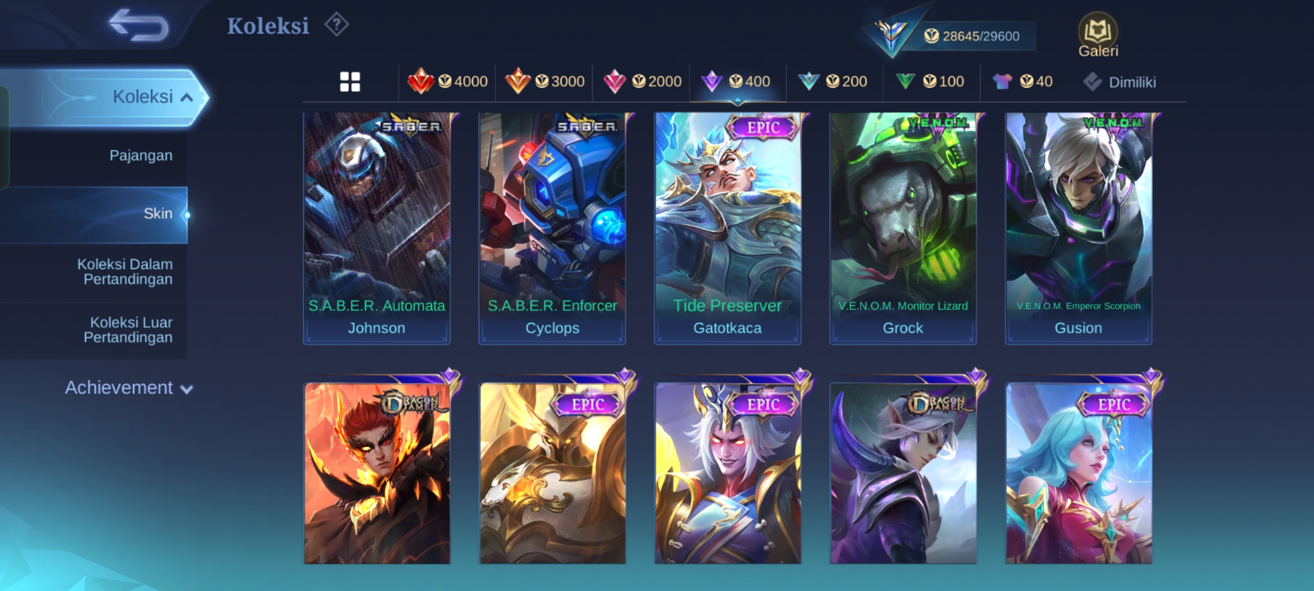Screen dimensions: 1314x591
Task: Open the Koleksi help question-mark icon
Action: [x=336, y=25]
